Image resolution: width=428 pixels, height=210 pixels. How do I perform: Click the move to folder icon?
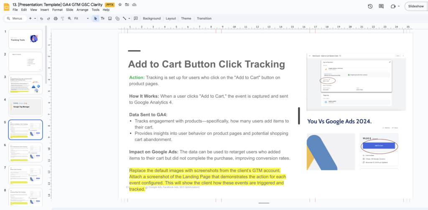[127, 5]
